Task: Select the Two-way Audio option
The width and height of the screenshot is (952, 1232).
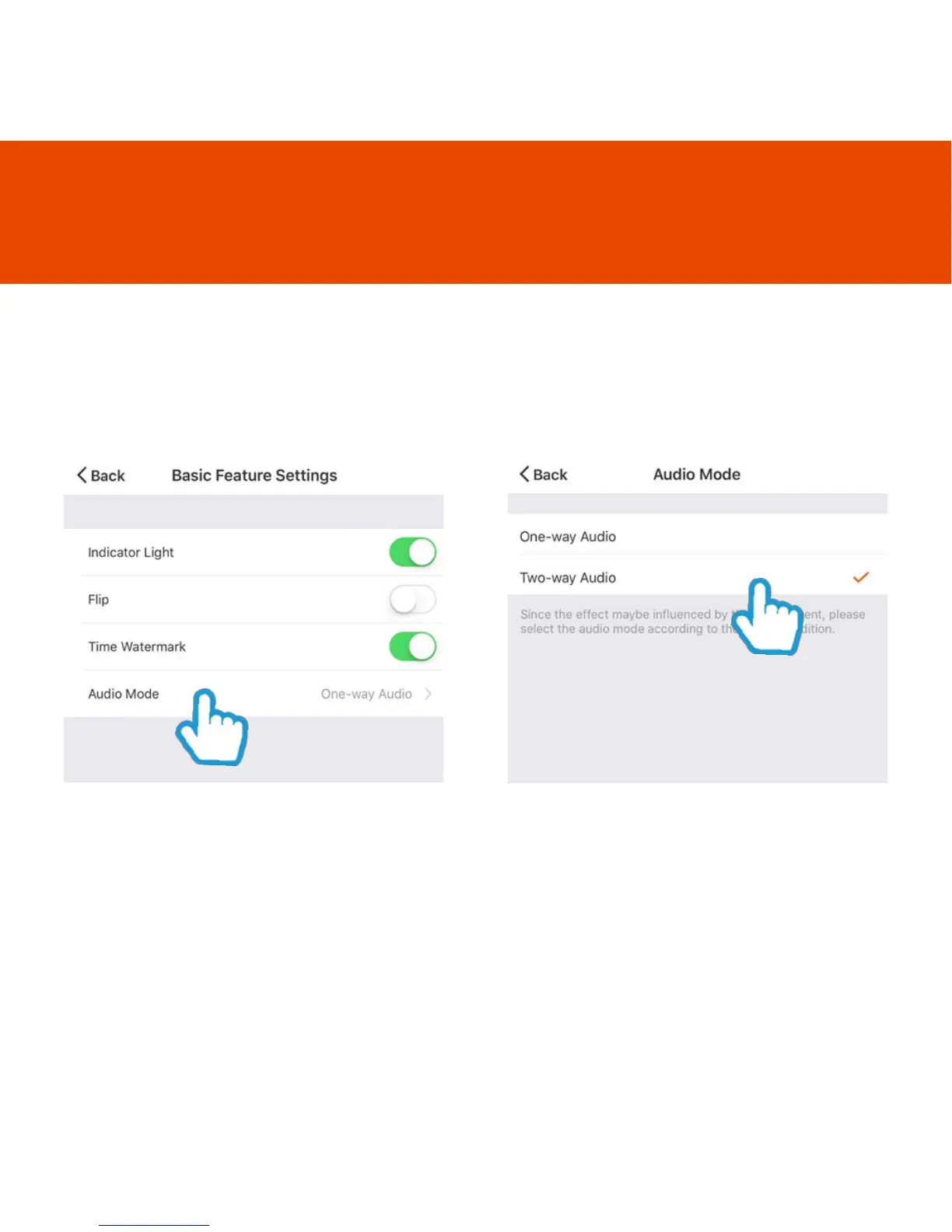Action: 697,577
